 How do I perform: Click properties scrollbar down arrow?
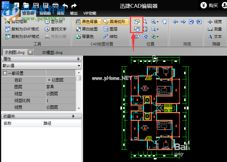tap(79, 108)
